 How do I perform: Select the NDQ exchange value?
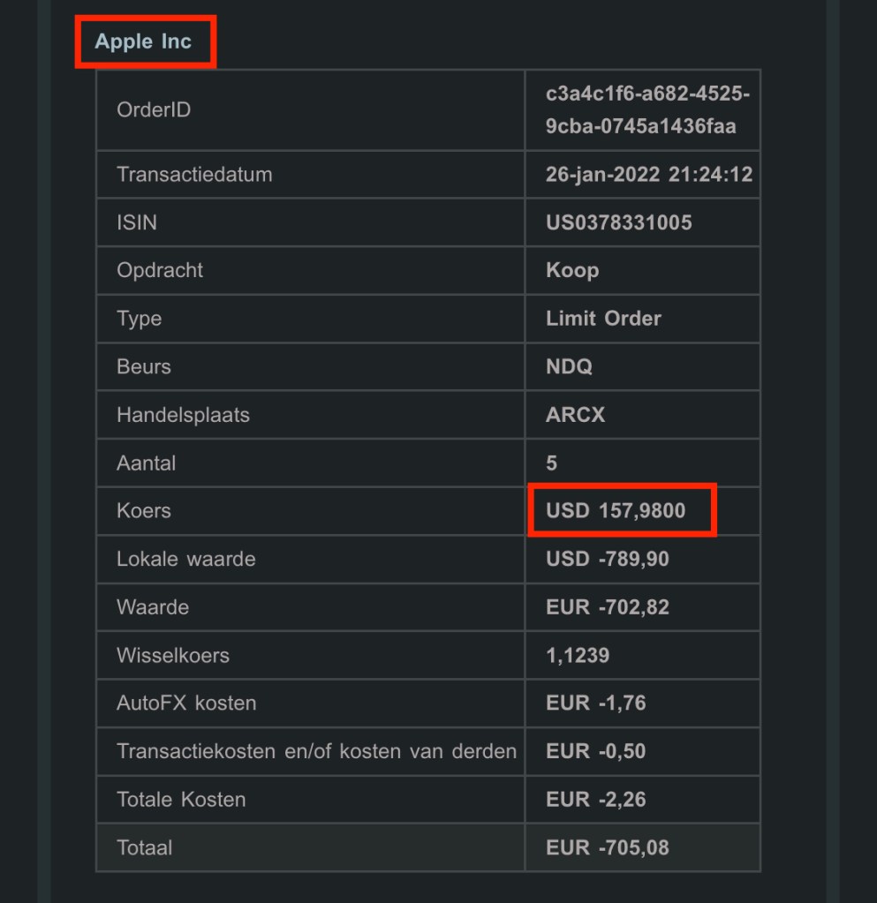click(569, 366)
